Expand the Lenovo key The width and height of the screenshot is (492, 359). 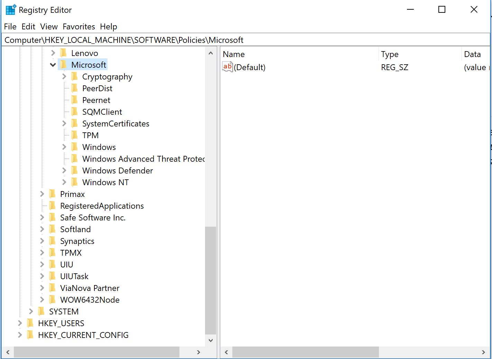pos(53,53)
